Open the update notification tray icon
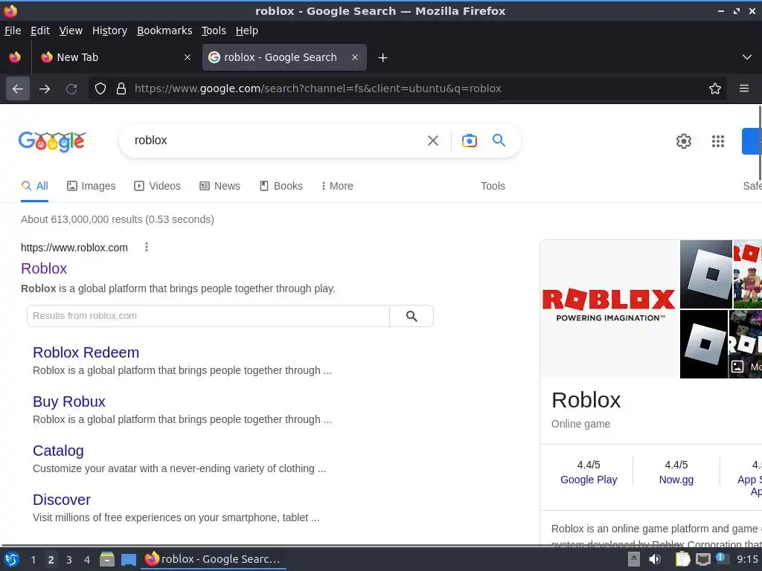The image size is (762, 571). [x=721, y=558]
